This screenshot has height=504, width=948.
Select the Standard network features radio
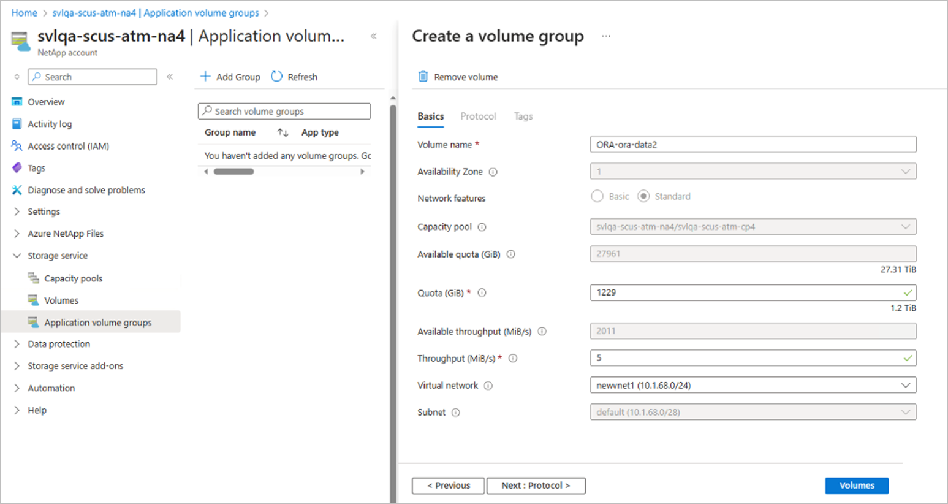643,196
